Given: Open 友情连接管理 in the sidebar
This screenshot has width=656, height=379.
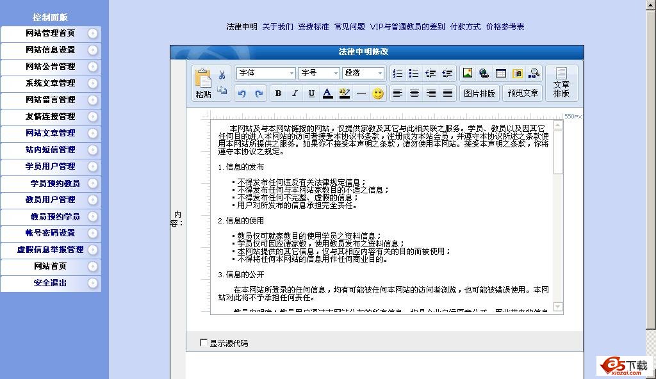Looking at the screenshot, I should (50, 117).
